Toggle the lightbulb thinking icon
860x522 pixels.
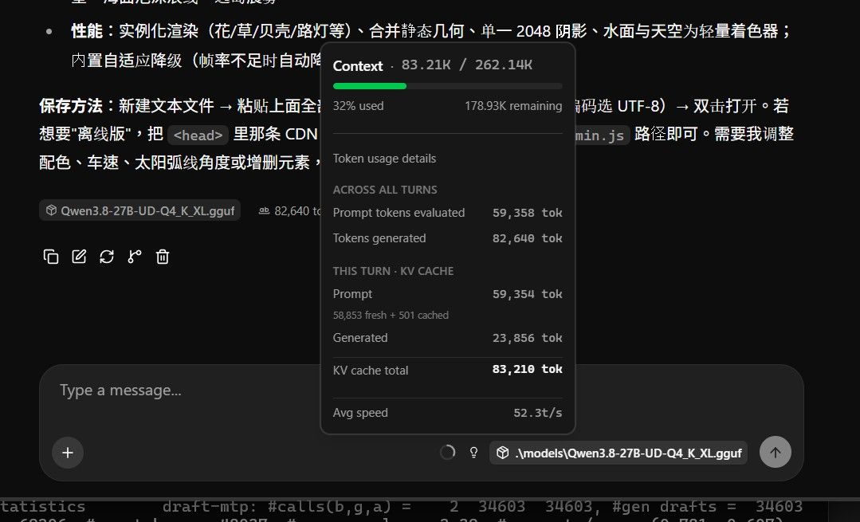(473, 453)
